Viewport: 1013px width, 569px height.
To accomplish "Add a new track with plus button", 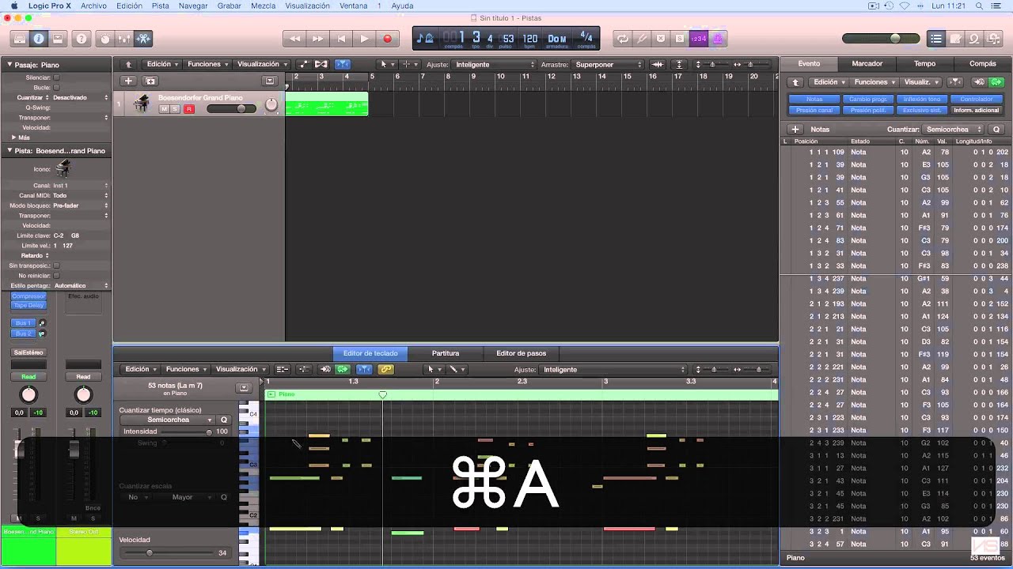I will point(127,81).
